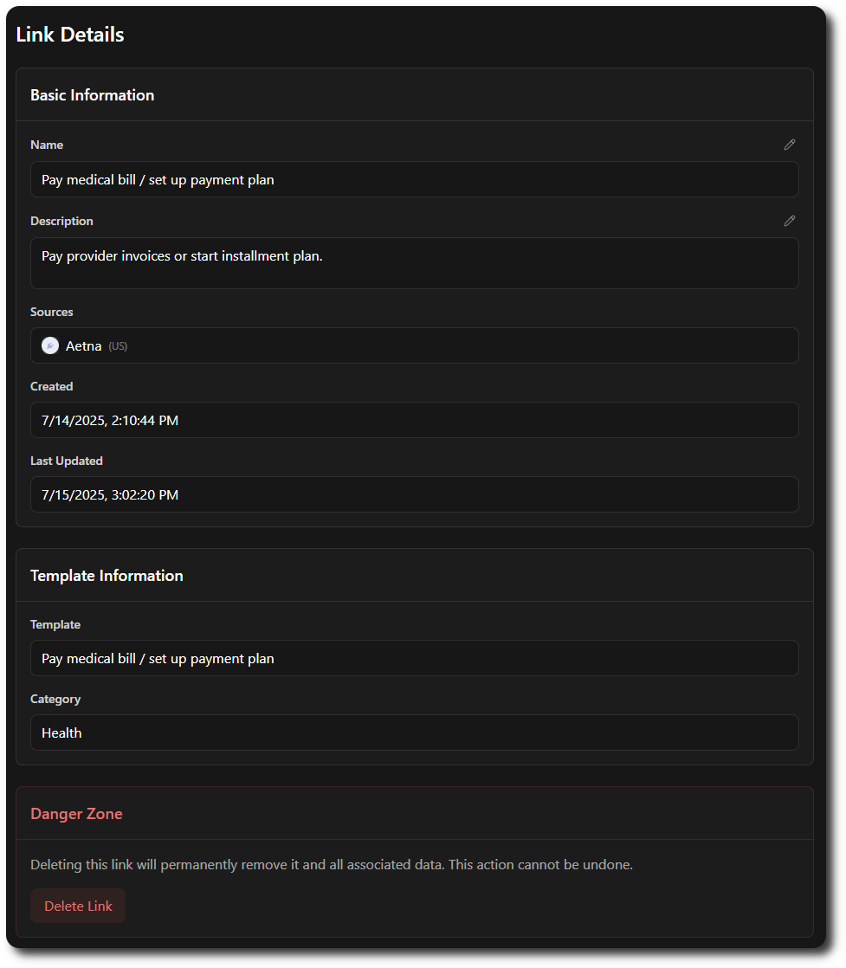Image resolution: width=846 pixels, height=968 pixels.
Task: Click the pencil edit icon for Name
Action: coord(789,145)
